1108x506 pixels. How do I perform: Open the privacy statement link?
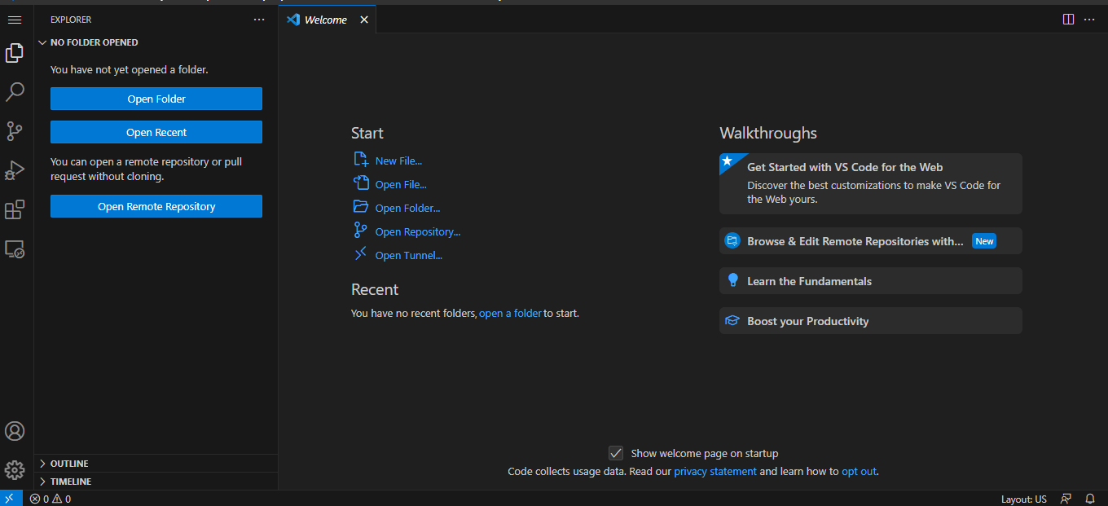click(x=715, y=471)
